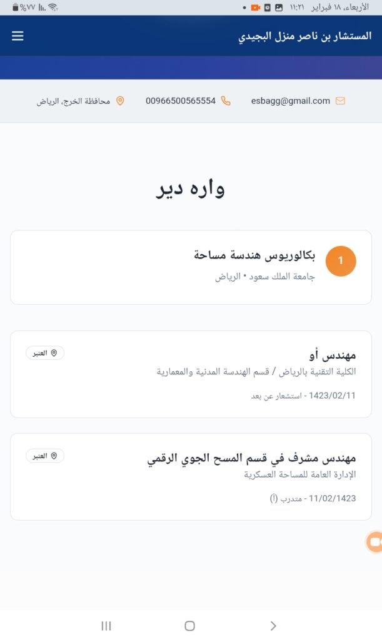Viewport: 382px width, 641px height.
Task: Tap the واره دير section heading
Action: pos(191,188)
